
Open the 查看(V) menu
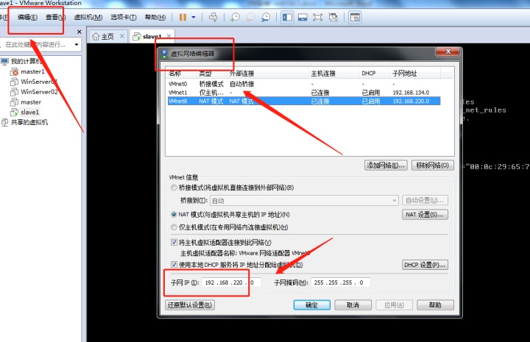(x=55, y=17)
